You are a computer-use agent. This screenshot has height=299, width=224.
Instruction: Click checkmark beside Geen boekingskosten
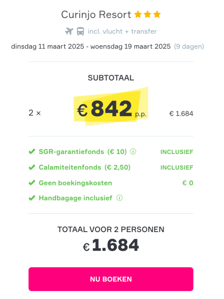32,183
